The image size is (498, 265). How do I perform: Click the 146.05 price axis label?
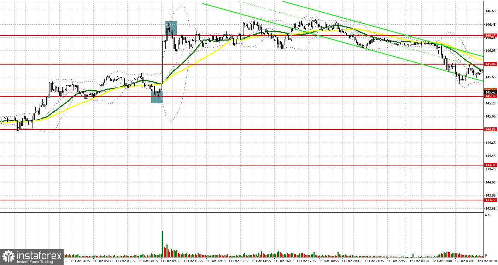490,51
